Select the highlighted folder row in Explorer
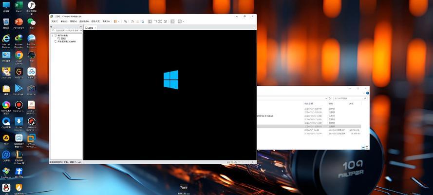433x195 pixels. coord(309,126)
